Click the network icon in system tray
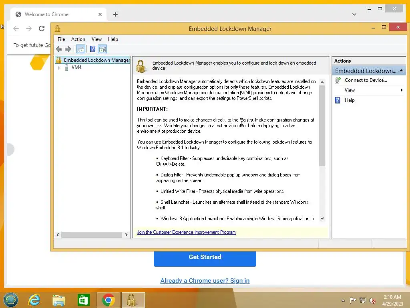Viewport: 410px width, 308px height. [363, 300]
